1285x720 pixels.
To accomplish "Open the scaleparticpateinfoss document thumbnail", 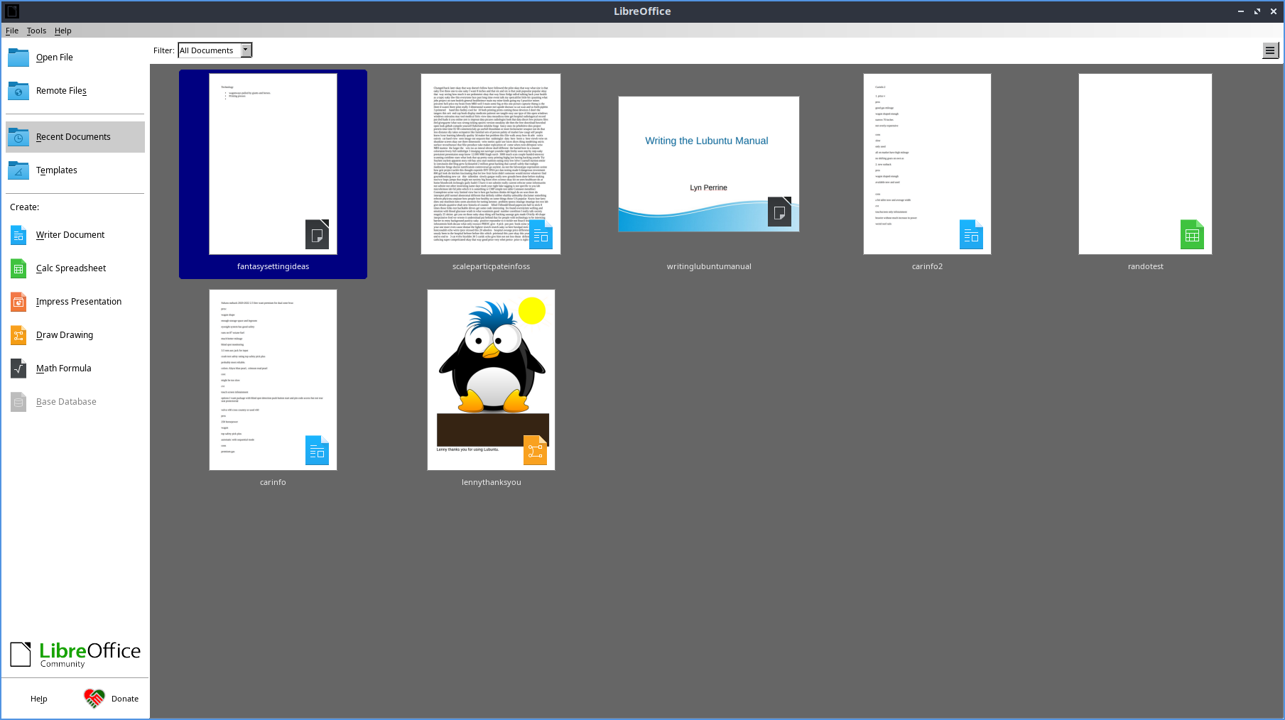I will coord(491,164).
